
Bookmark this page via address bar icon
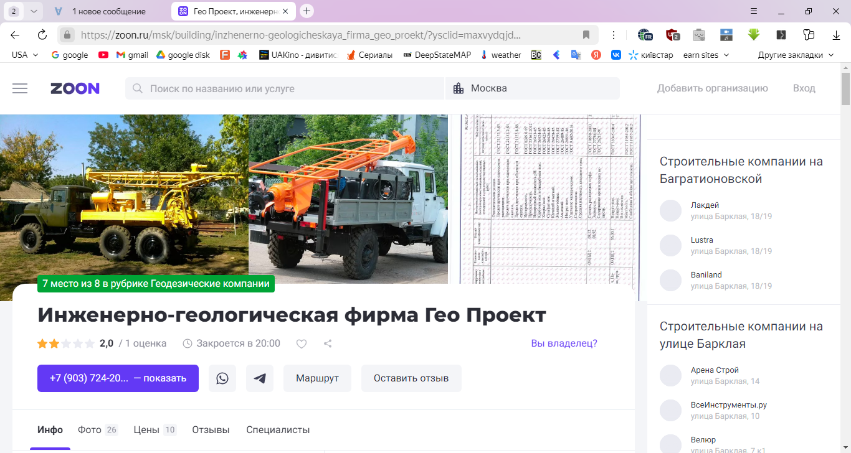(586, 35)
